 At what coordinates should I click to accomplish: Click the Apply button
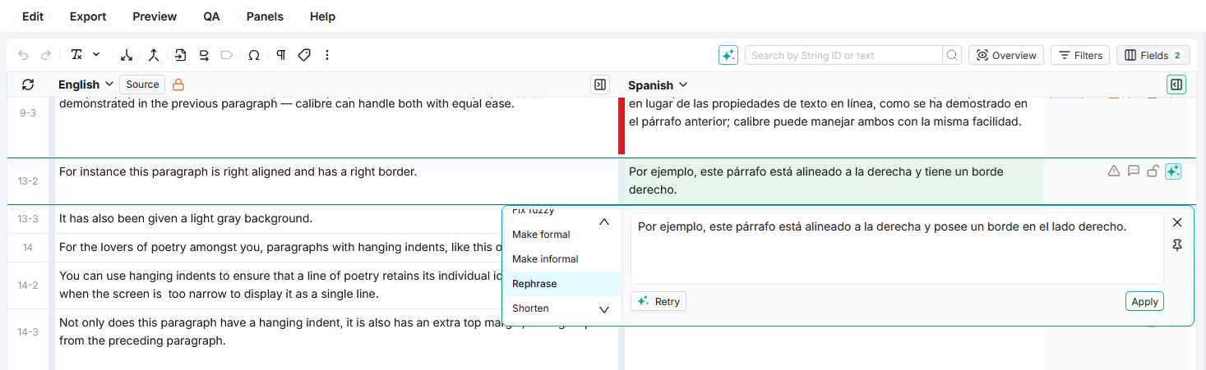point(1144,302)
